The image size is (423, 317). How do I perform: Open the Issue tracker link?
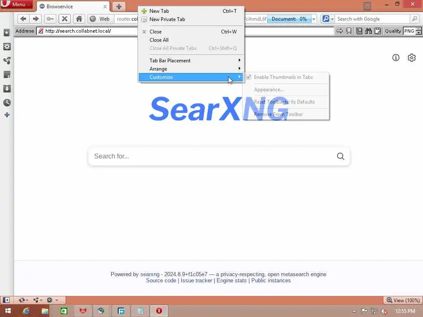coord(196,281)
